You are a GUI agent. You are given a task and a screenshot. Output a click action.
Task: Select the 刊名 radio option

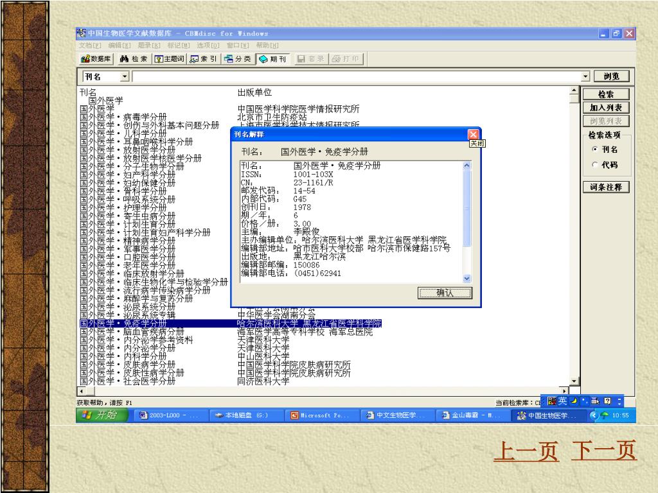click(594, 149)
